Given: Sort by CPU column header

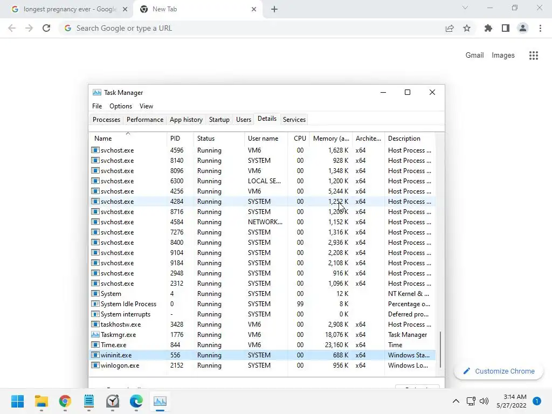Looking at the screenshot, I should [299, 139].
